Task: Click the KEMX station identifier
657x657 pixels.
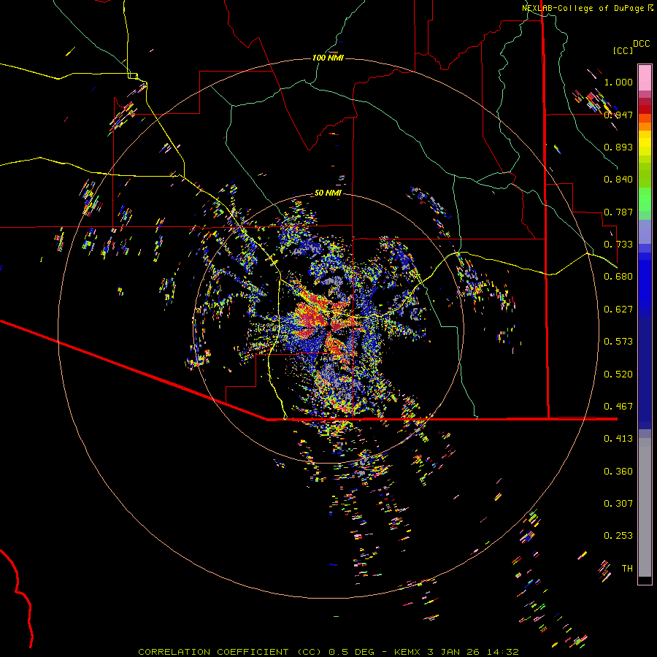Action: click(407, 652)
